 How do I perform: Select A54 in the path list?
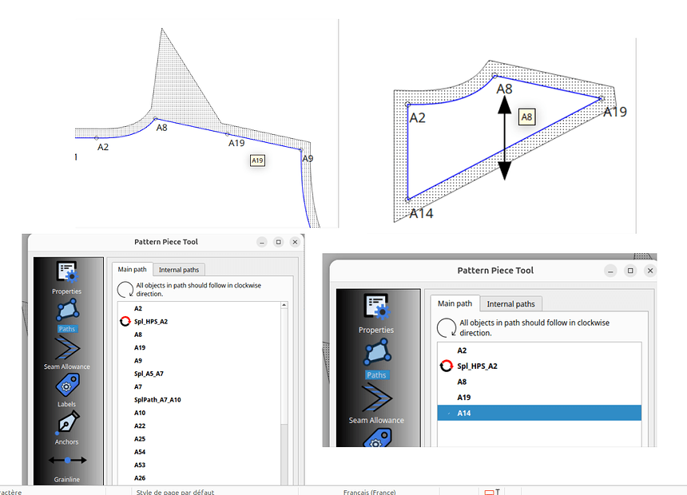click(140, 452)
